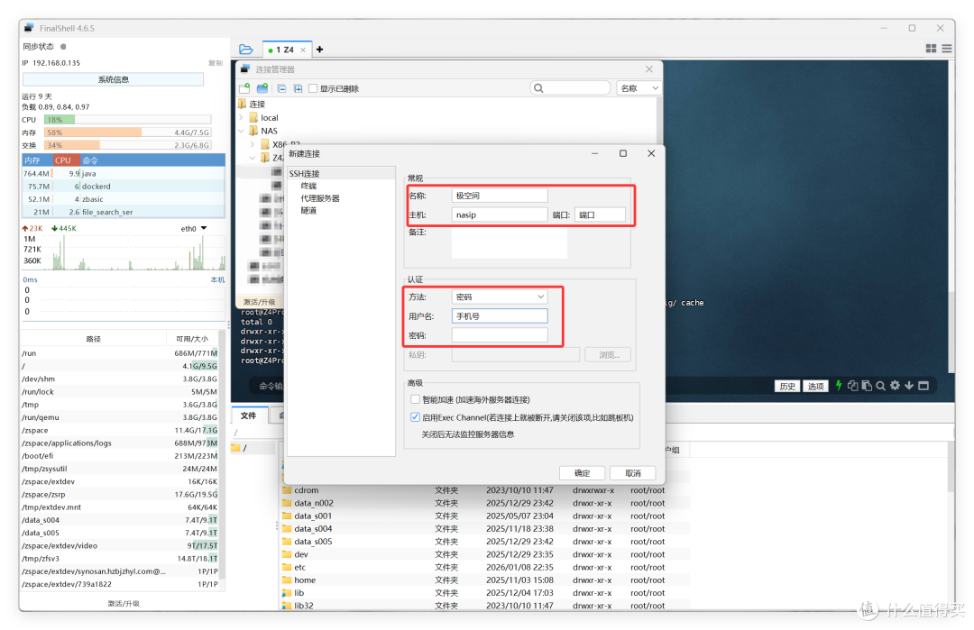Click the '复制' IP copy link
The height and width of the screenshot is (630, 974).
coord(215,63)
